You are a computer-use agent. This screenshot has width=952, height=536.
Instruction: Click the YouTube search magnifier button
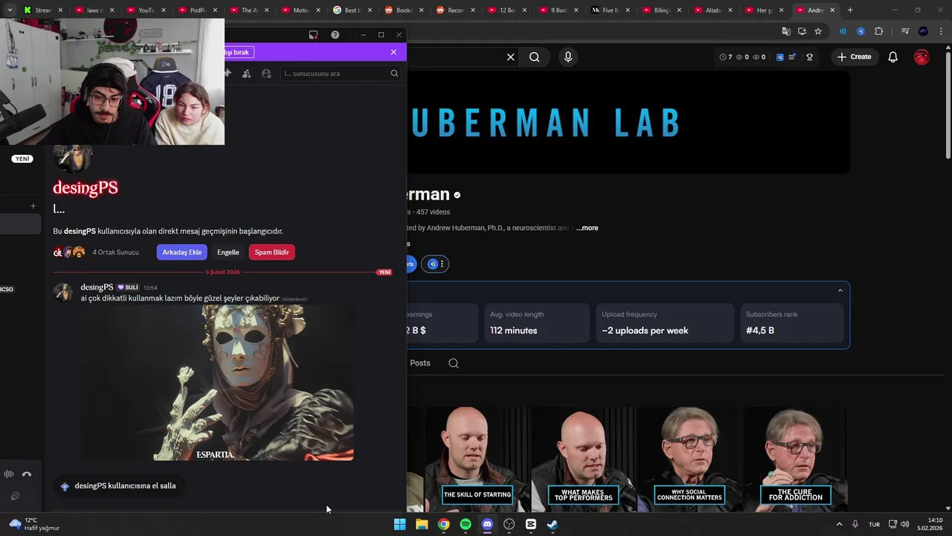pyautogui.click(x=534, y=57)
